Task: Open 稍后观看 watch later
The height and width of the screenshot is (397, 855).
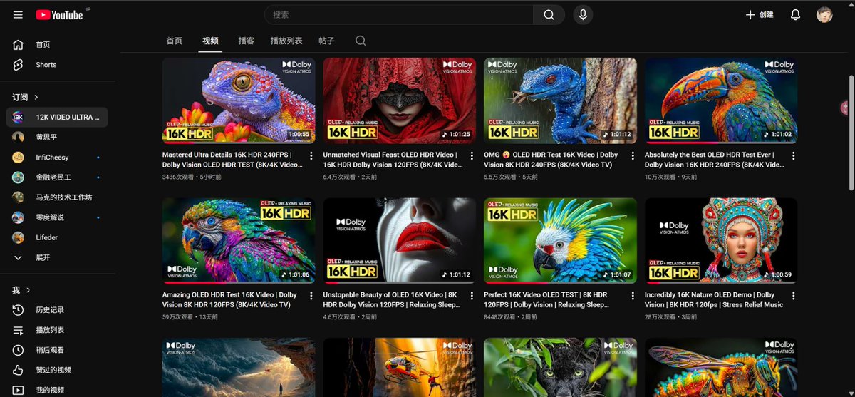Action: (57, 350)
